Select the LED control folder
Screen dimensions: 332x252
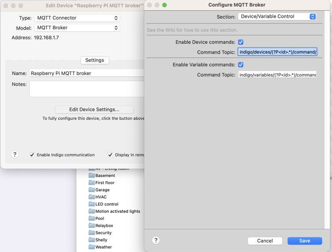[x=104, y=204]
